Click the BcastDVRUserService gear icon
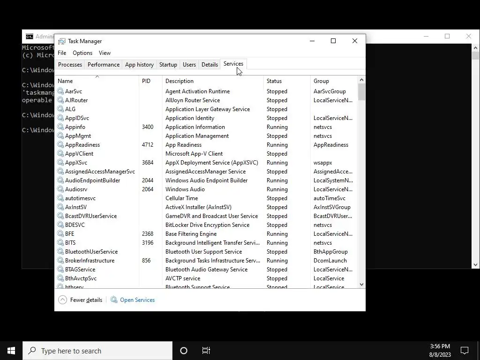480x360 pixels. 60,216
